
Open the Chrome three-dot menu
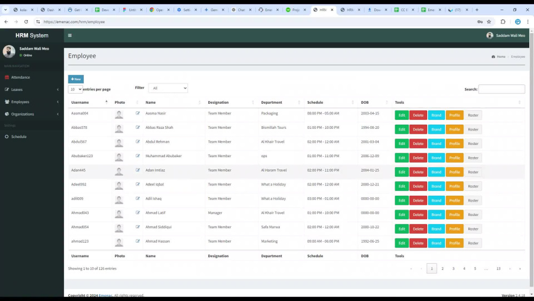click(x=528, y=22)
